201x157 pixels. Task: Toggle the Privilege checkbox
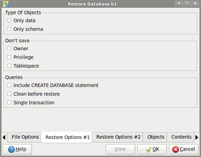point(9,57)
